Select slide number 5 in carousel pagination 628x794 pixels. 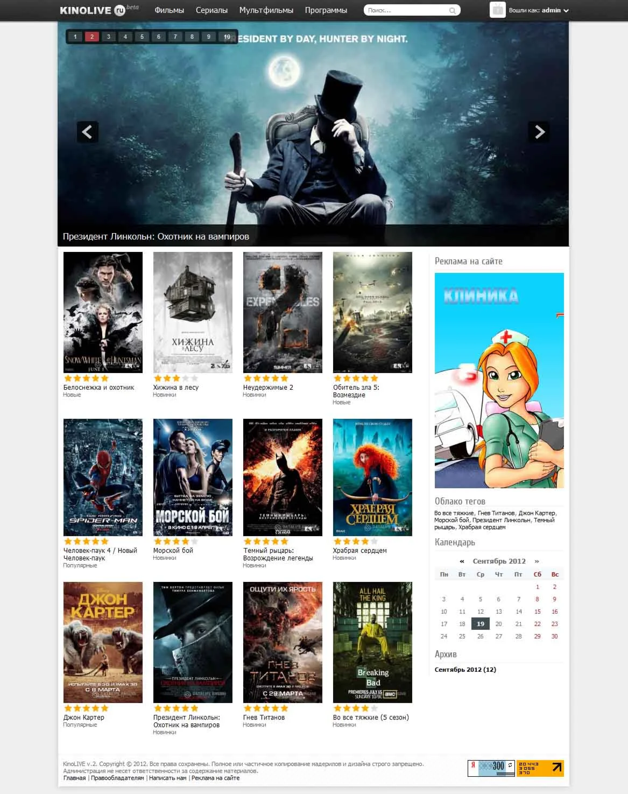pos(142,37)
